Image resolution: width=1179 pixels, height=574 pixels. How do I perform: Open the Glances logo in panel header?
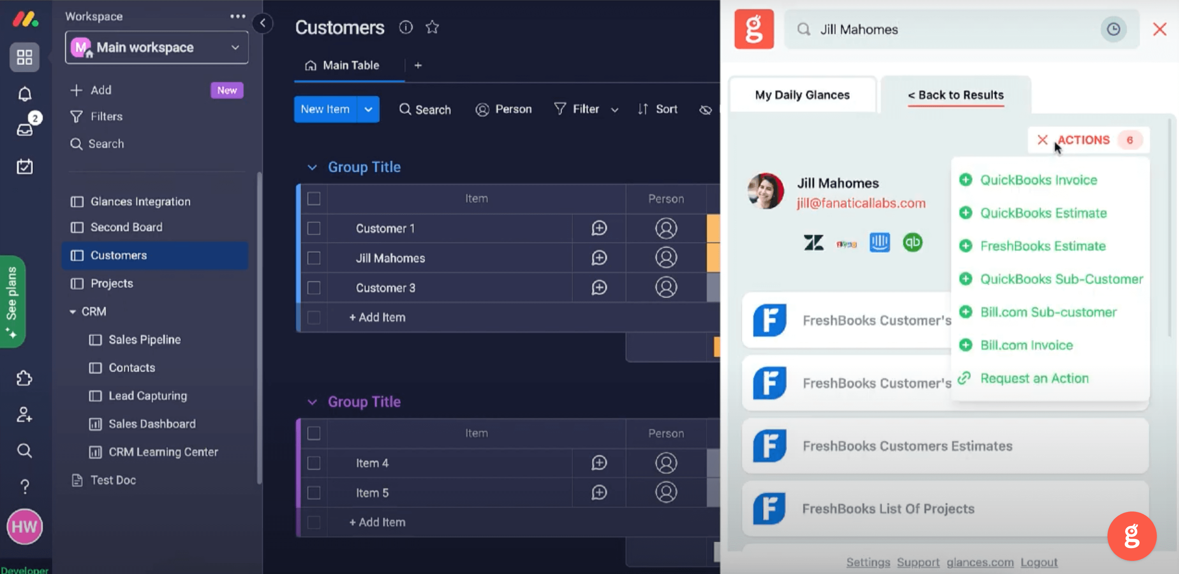click(x=754, y=29)
